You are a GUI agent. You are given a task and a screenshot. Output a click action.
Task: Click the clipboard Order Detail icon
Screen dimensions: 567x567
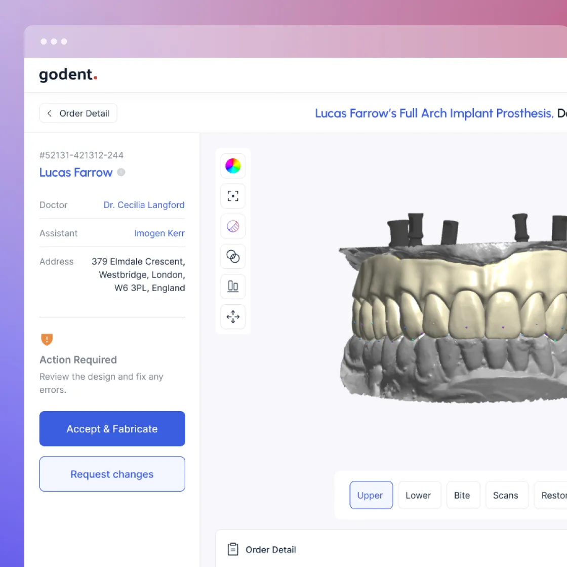[x=233, y=549]
